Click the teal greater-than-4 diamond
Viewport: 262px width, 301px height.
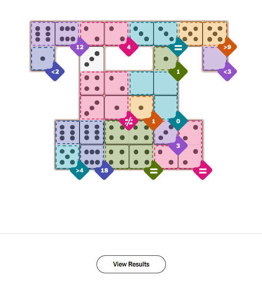[80, 170]
